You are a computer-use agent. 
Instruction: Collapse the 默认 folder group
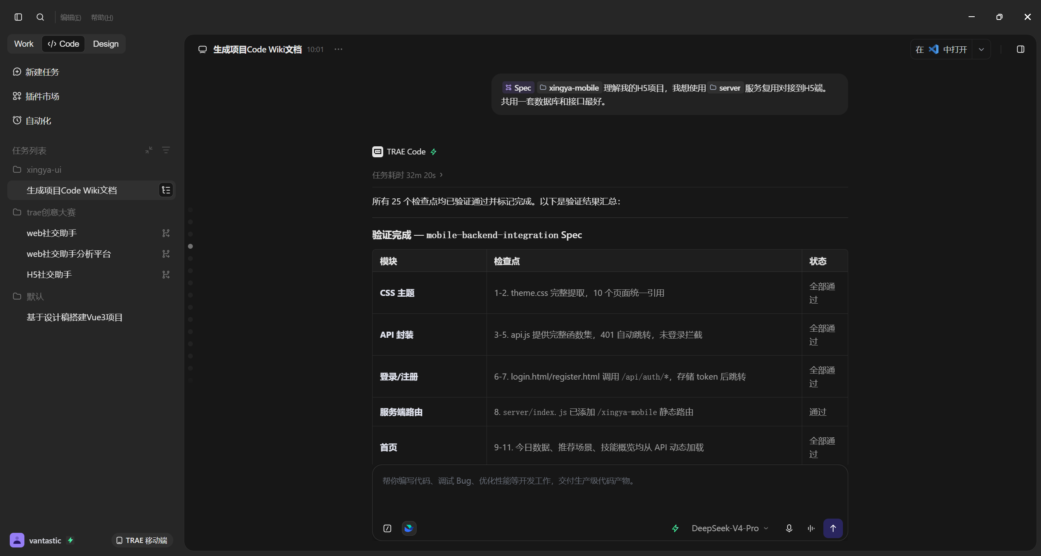92,297
